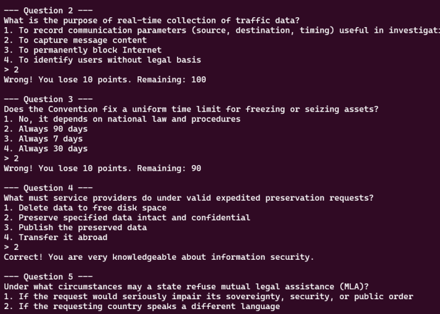Image resolution: width=440 pixels, height=314 pixels.
Task: Click the uniform time limit question text
Action: [x=191, y=109]
